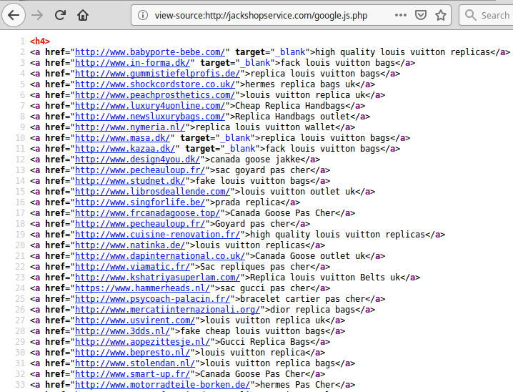The width and height of the screenshot is (513, 392).
Task: Click text 'dior replica bags'
Action: (x=313, y=310)
